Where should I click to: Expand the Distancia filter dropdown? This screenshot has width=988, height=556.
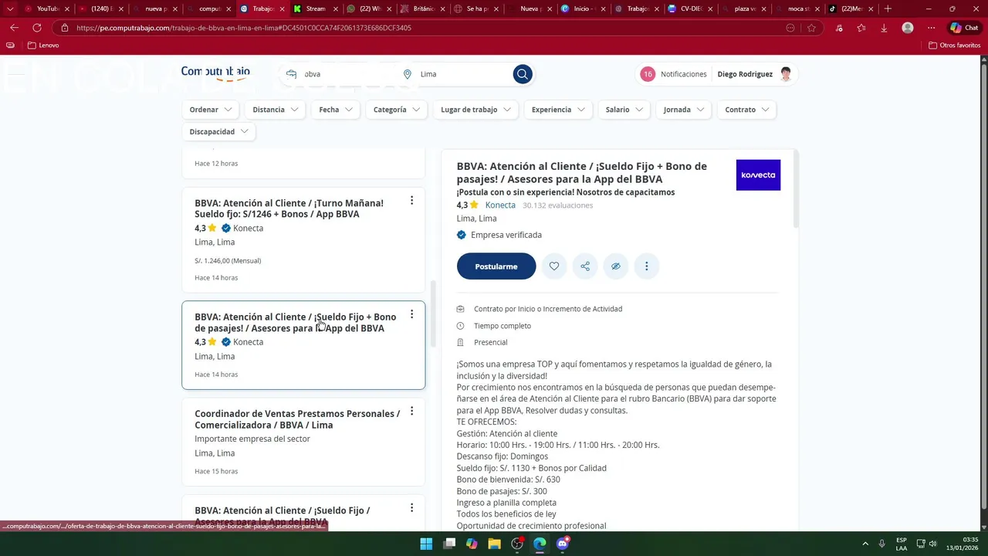(275, 110)
